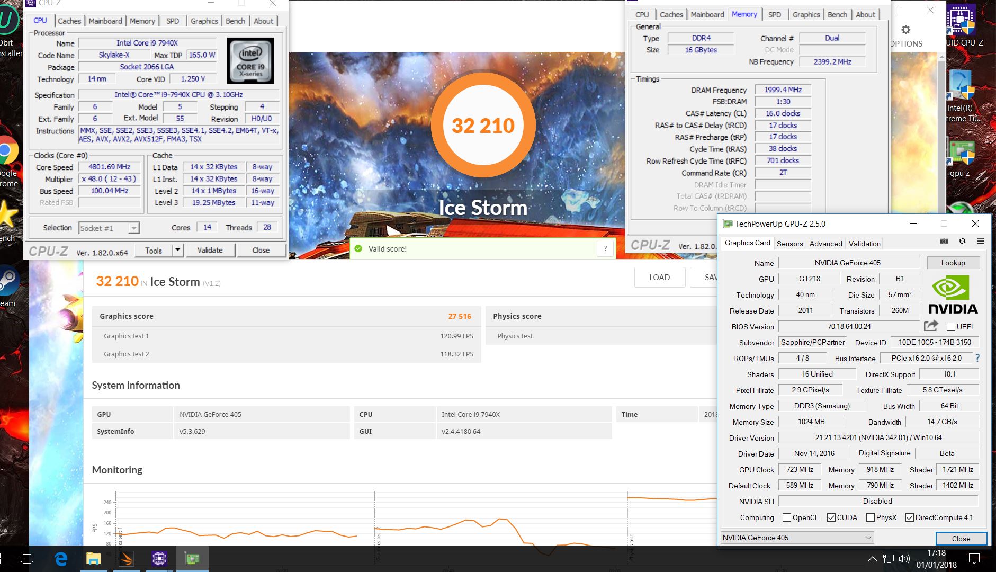Open Bench tab in left CPU-Z window
Viewport: 996px width, 572px height.
(235, 21)
